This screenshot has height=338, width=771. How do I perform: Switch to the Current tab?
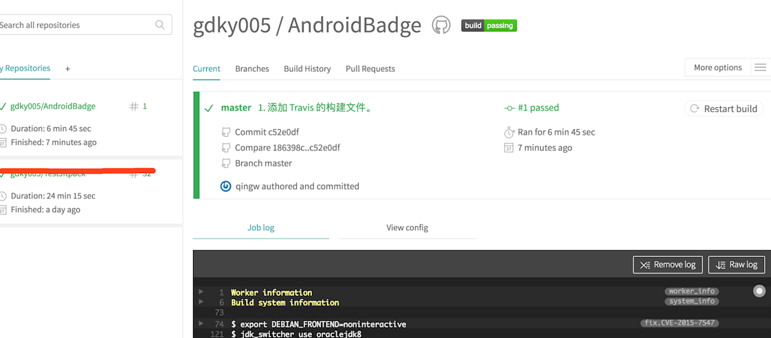click(207, 69)
